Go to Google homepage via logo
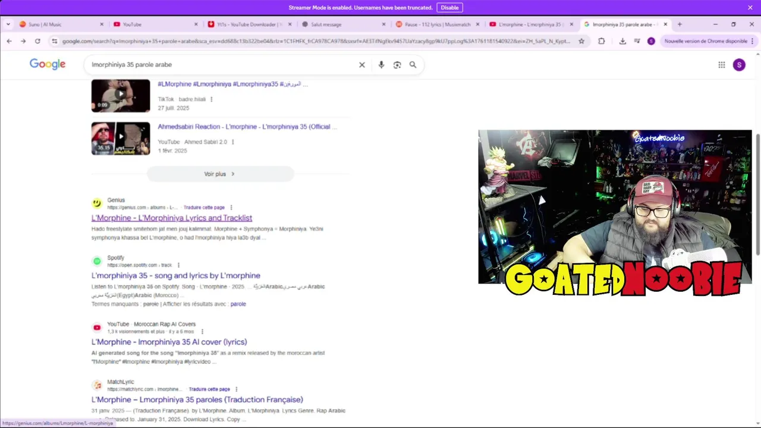761x428 pixels. pos(48,64)
